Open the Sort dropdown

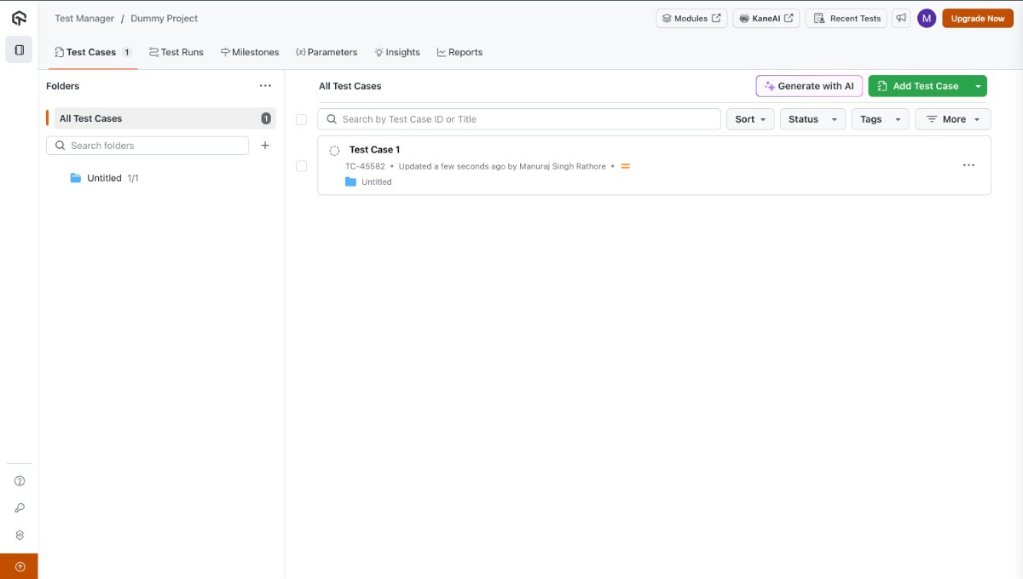pyautogui.click(x=750, y=119)
